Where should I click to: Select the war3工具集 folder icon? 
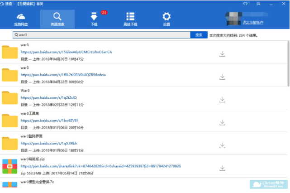pos(10,121)
